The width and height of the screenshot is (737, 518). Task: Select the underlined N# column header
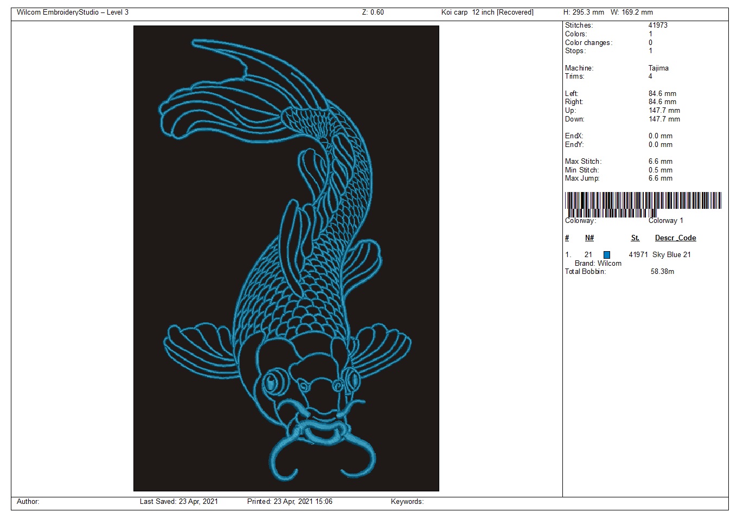[589, 238]
